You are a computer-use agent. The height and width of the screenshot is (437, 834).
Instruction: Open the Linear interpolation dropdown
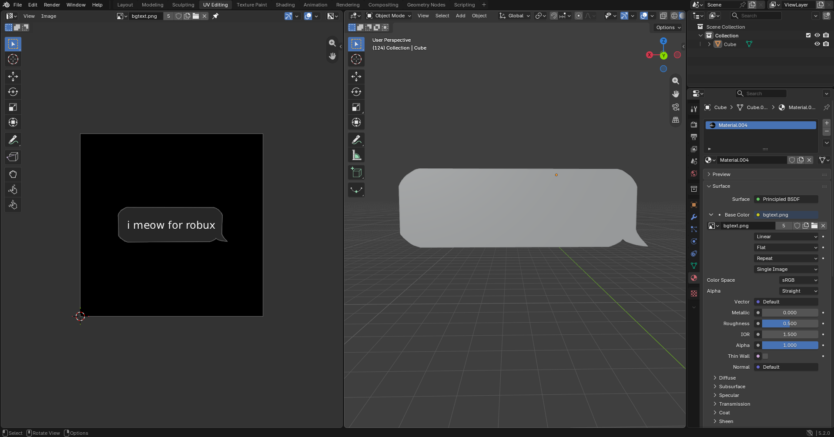point(786,237)
